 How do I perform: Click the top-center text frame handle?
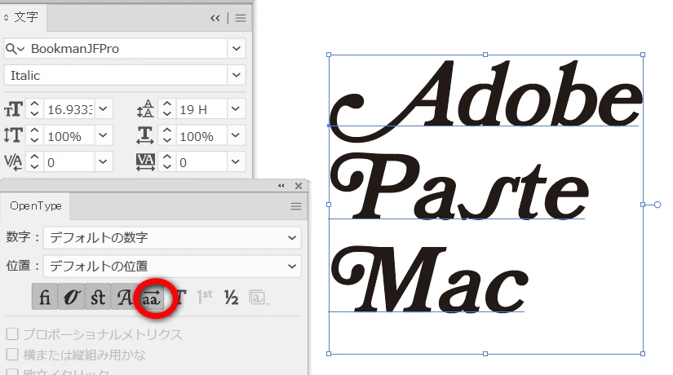pos(485,55)
